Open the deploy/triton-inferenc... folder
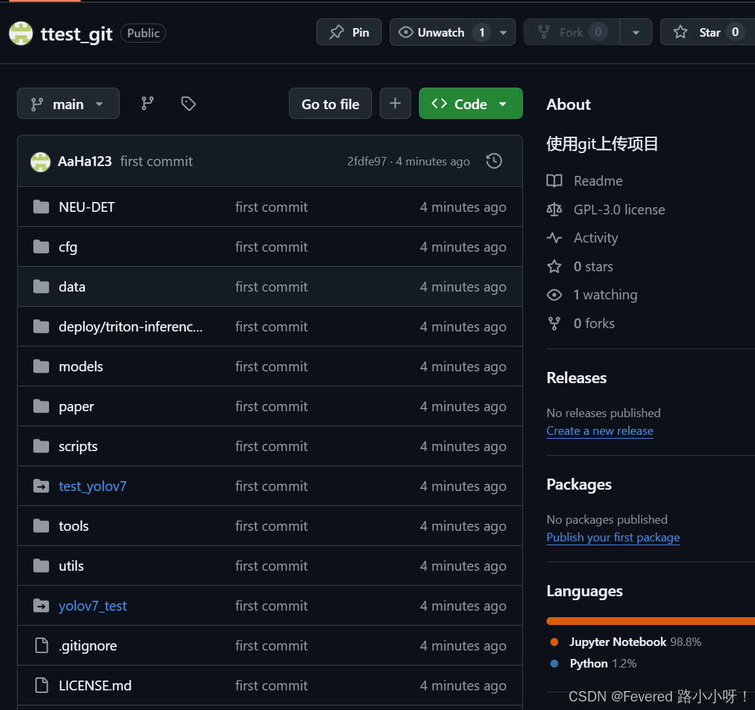Viewport: 755px width, 710px height. pos(131,327)
